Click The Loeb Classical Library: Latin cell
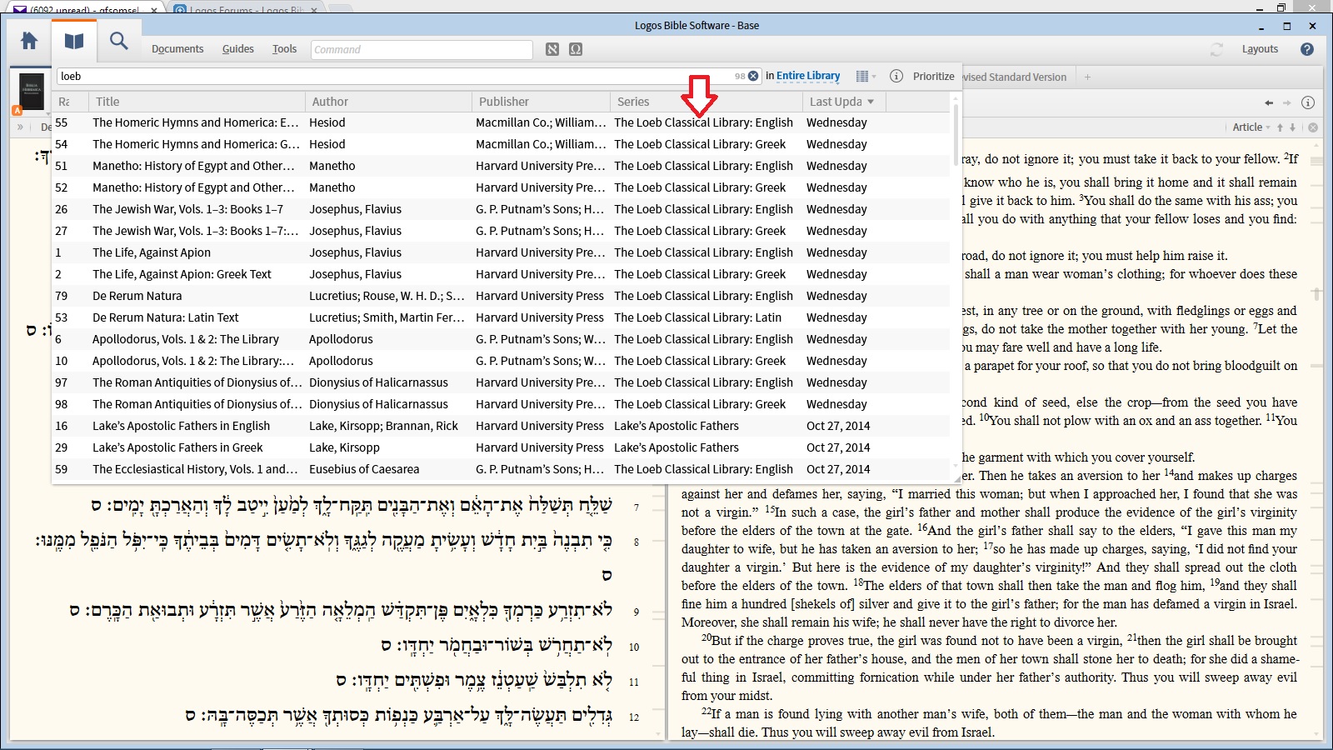This screenshot has height=750, width=1333. [698, 317]
